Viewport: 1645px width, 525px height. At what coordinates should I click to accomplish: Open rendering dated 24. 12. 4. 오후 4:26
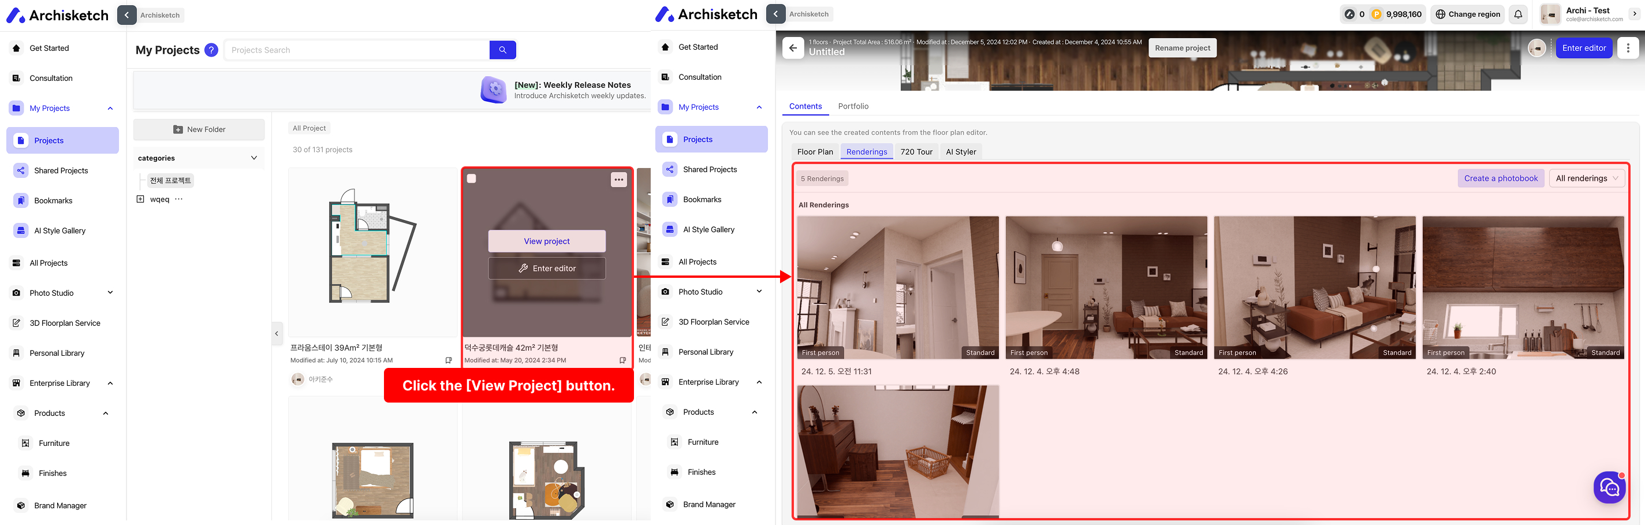[x=1314, y=288]
